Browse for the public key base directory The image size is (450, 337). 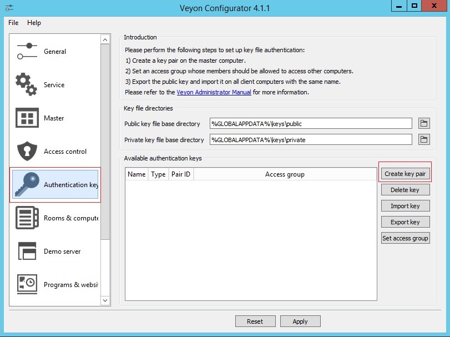424,123
